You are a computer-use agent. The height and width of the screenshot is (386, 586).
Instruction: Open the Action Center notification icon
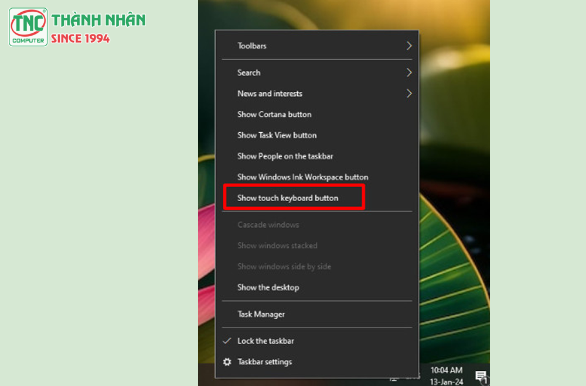point(481,376)
